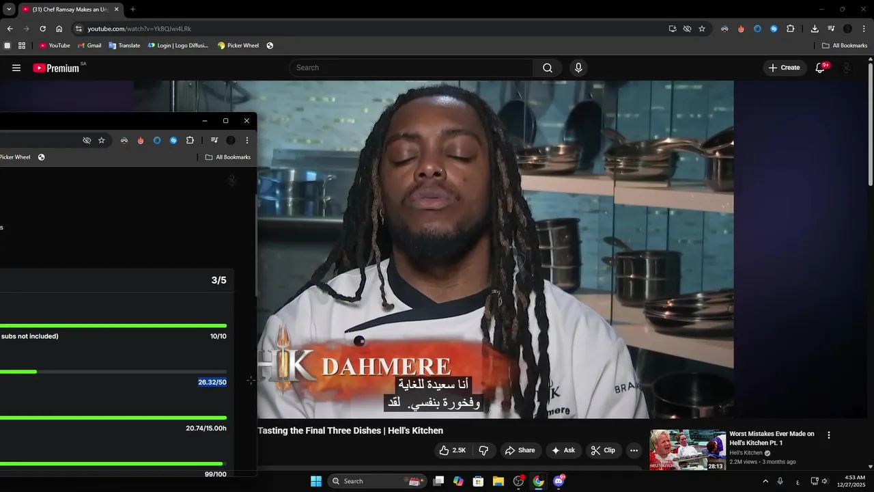Open a new Chrome tab
Image resolution: width=874 pixels, height=492 pixels.
coord(132,9)
